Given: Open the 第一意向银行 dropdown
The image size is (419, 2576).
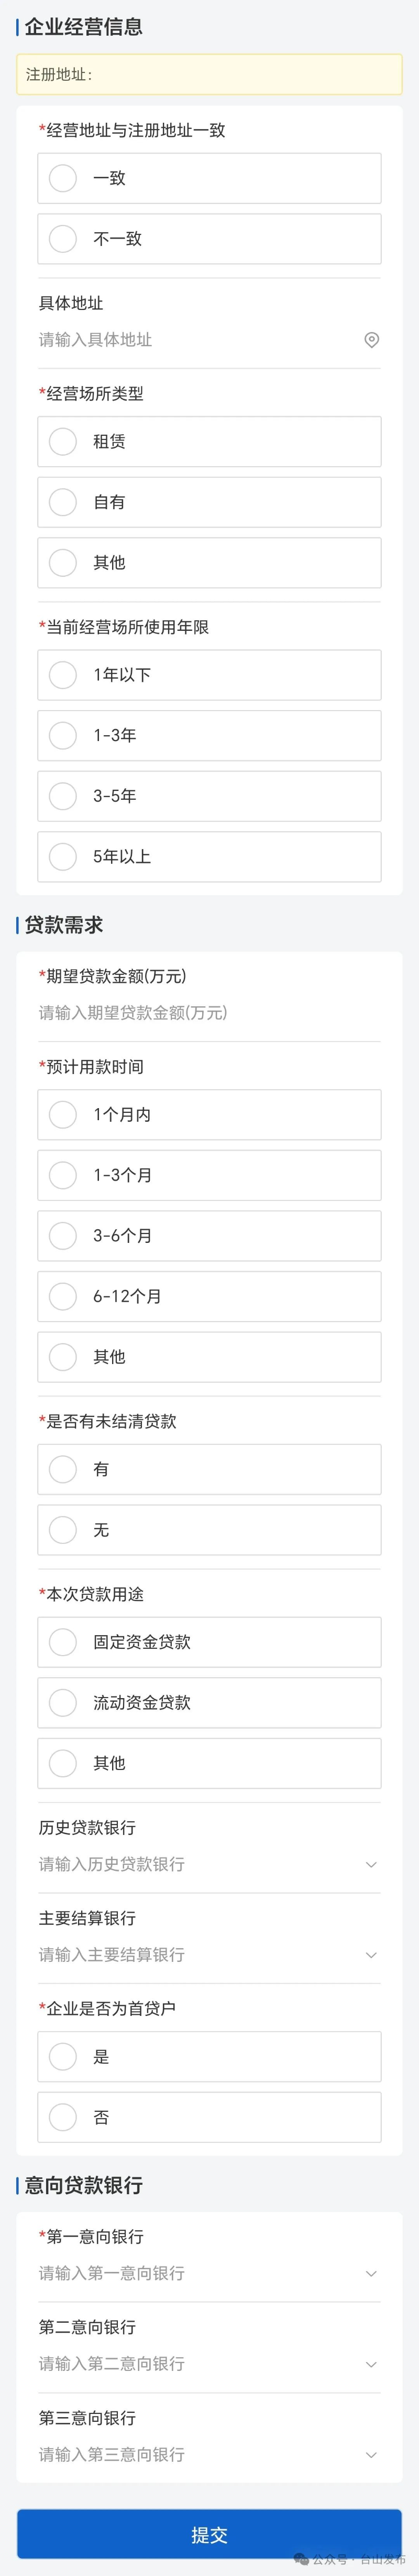Looking at the screenshot, I should (210, 2274).
